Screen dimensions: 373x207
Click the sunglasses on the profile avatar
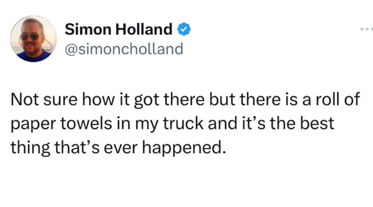click(x=30, y=36)
